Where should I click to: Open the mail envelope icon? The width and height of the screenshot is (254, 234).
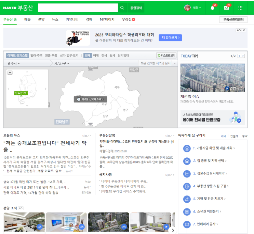click(226, 8)
